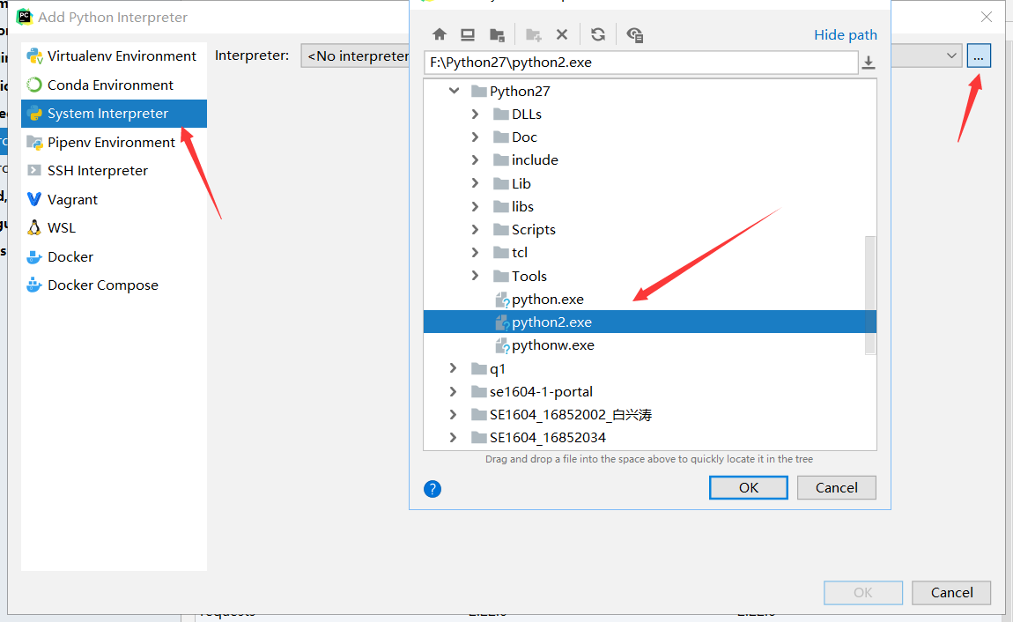Select the libs folder
Viewport: 1013px width, 622px height.
point(513,207)
